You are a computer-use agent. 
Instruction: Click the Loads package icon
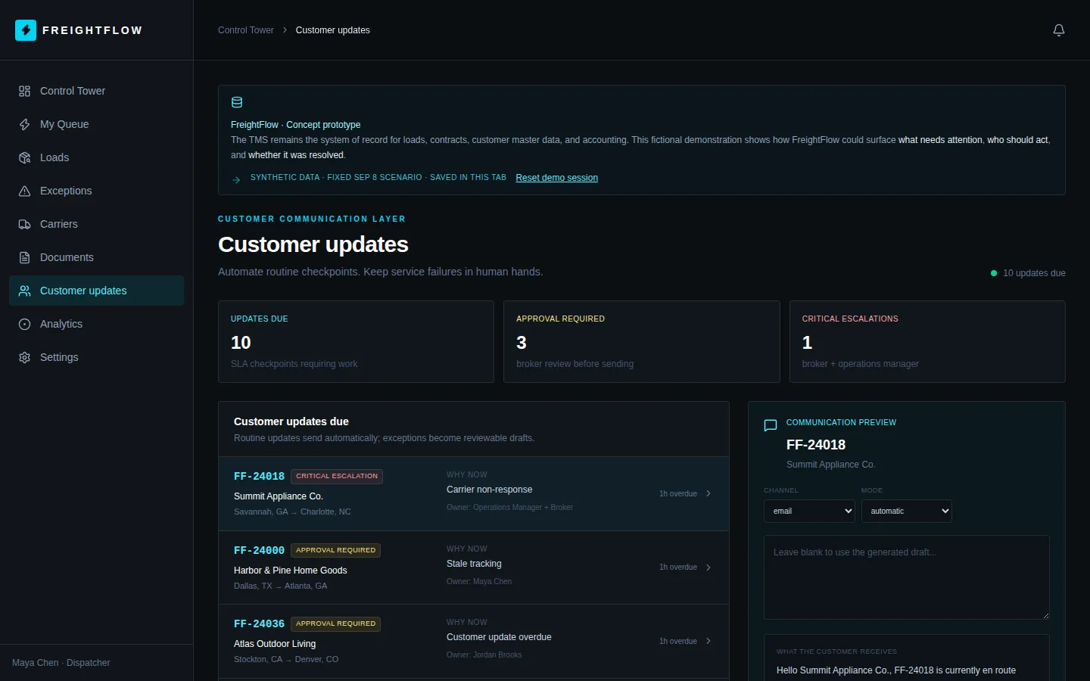[x=24, y=157]
